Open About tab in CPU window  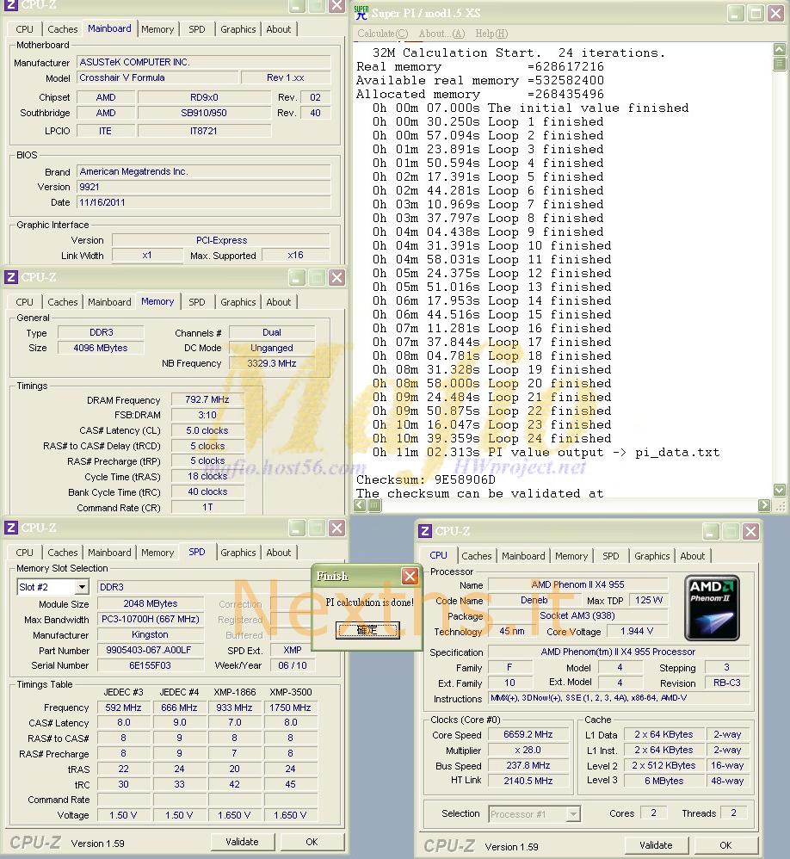(x=693, y=556)
